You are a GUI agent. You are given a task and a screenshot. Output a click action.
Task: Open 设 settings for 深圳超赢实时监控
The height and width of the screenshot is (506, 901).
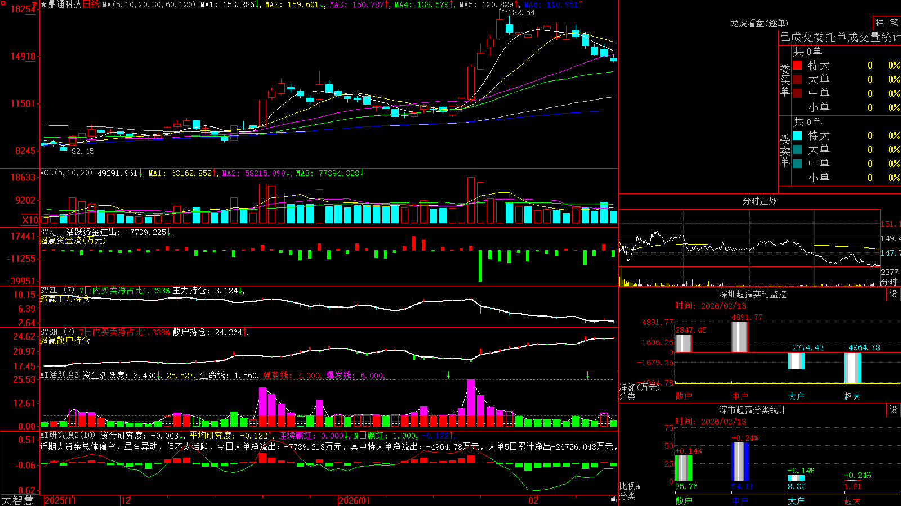coord(894,294)
